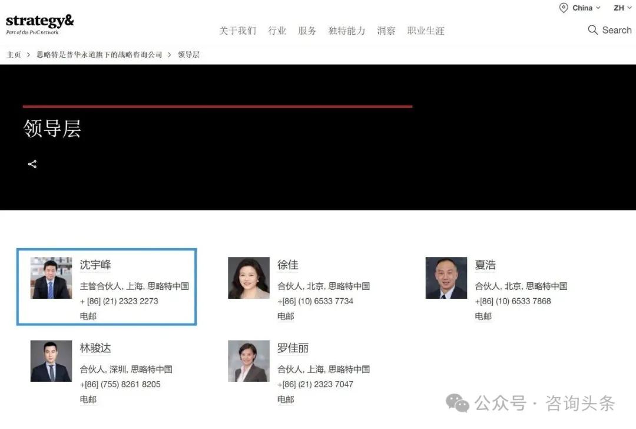Open the 夏浩 name link
Screen dimensions: 636x429
pos(485,265)
